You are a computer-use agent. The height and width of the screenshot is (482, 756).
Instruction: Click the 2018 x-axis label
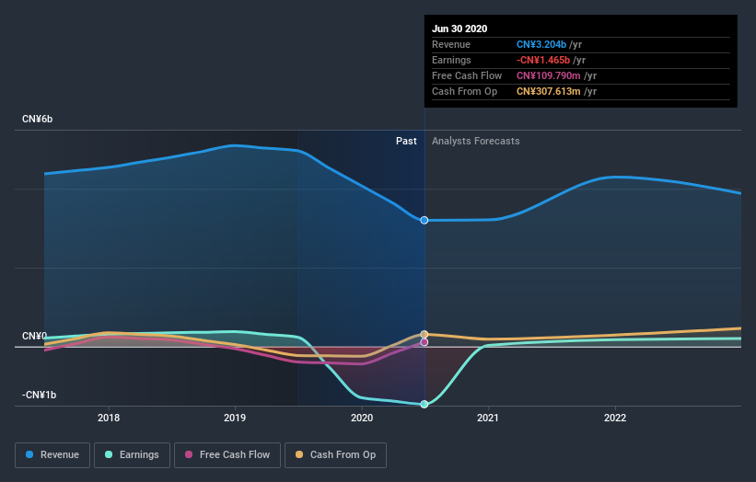click(109, 418)
